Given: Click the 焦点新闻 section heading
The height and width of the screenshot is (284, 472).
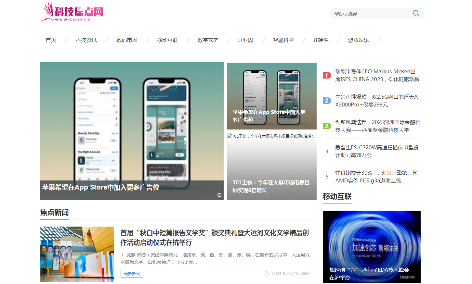Looking at the screenshot, I should click(x=55, y=212).
